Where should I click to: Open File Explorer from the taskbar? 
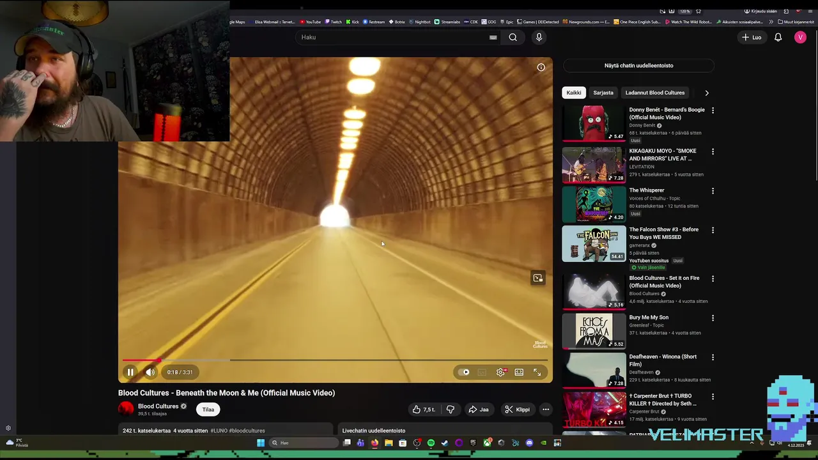tap(389, 443)
